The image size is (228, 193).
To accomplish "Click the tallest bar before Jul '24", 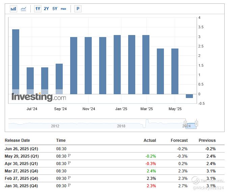I will (x=16, y=61).
